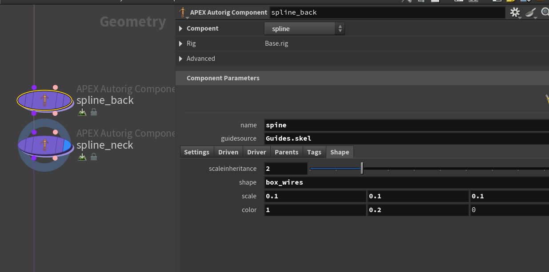
Task: Click the spline_back node name label
Action: pos(105,100)
